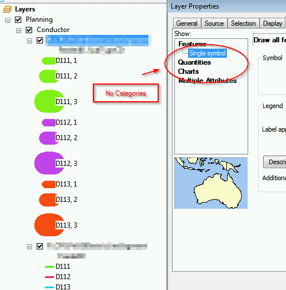The width and height of the screenshot is (286, 290).
Task: Collapse the lower blurred layer legend
Action: (29, 247)
